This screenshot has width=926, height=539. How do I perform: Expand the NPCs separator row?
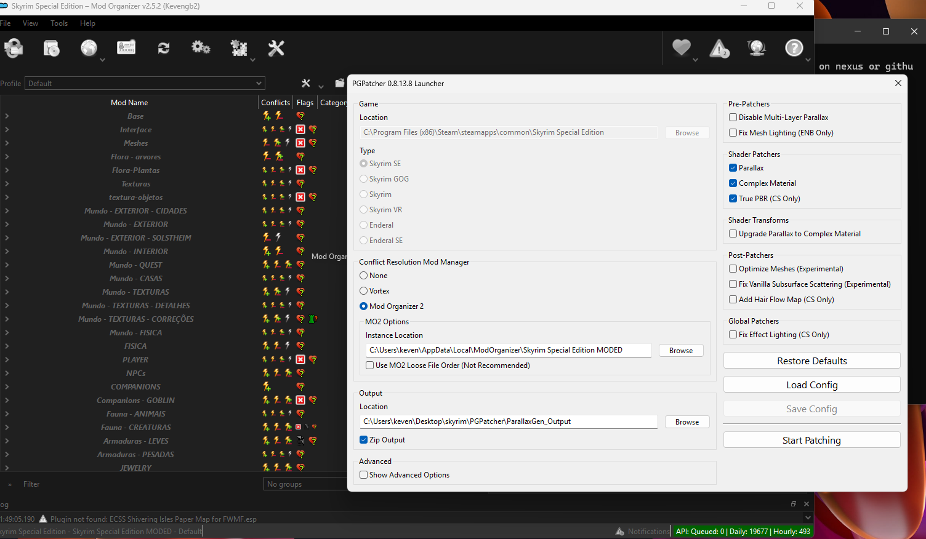[x=7, y=373]
